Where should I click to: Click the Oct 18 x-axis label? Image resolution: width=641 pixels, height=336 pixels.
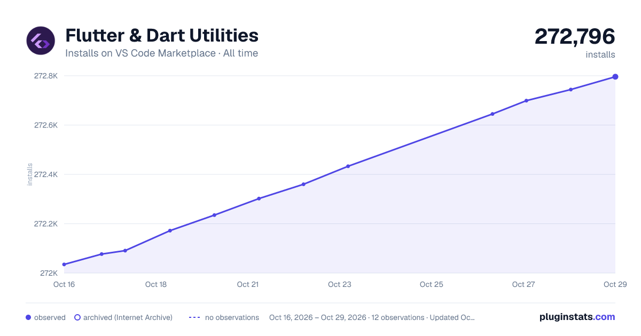coord(156,284)
